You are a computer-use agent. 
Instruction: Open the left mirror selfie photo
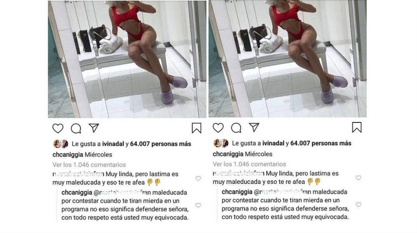coord(127,59)
